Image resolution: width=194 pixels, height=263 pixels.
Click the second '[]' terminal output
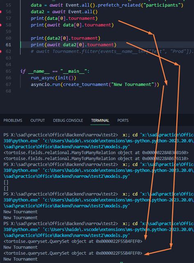pos(6,188)
